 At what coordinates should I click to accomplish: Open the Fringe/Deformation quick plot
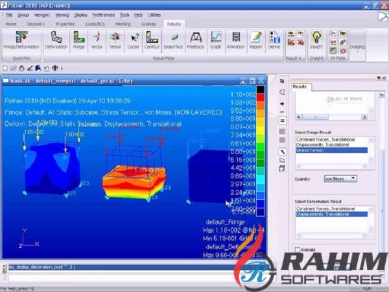tap(21, 40)
